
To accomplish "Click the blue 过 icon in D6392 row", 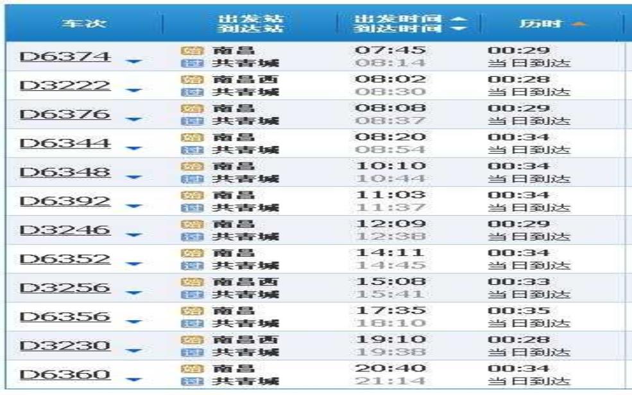I will tap(188, 207).
